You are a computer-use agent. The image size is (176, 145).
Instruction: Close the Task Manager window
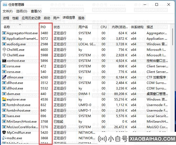coord(169,4)
